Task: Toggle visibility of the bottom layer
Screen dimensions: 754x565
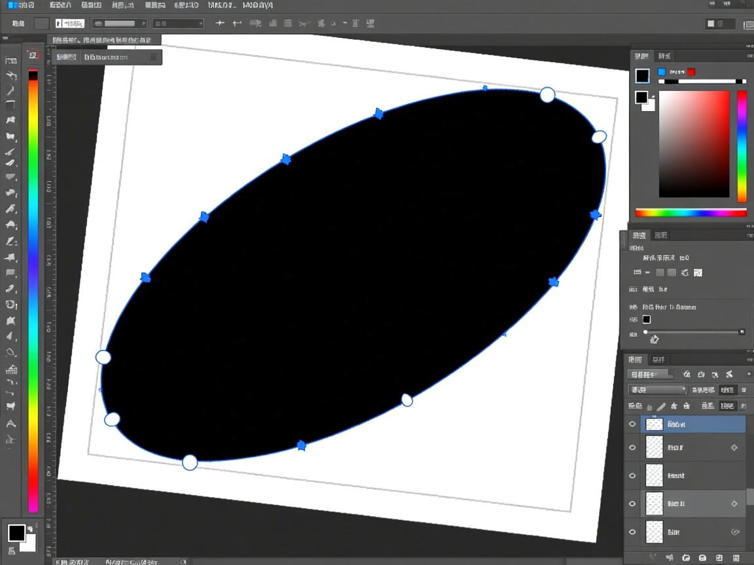Action: tap(632, 532)
